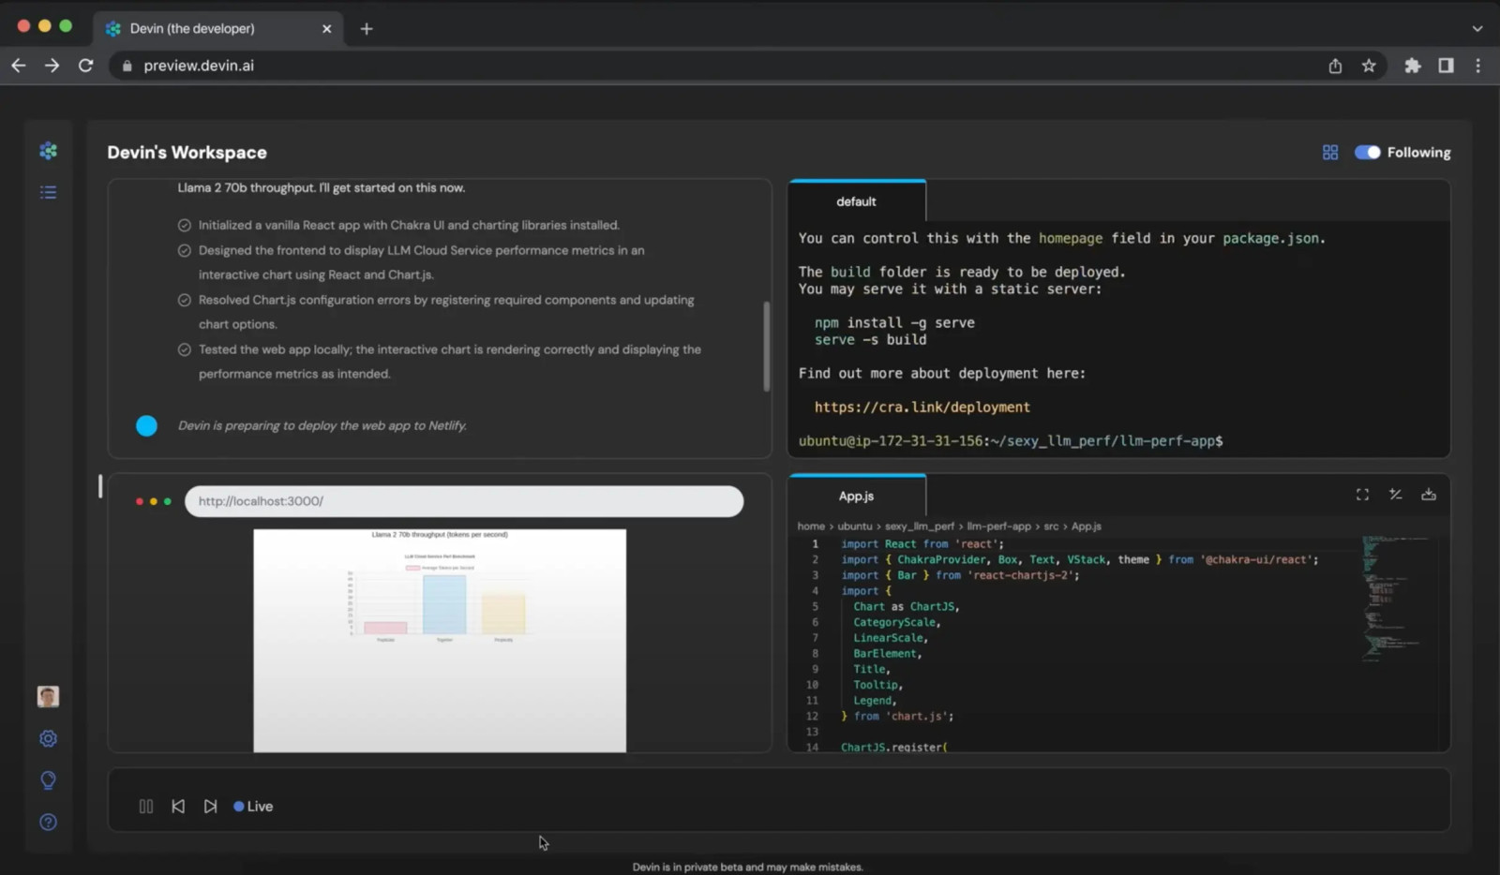Click the Devin logo in the sidebar

(48, 151)
